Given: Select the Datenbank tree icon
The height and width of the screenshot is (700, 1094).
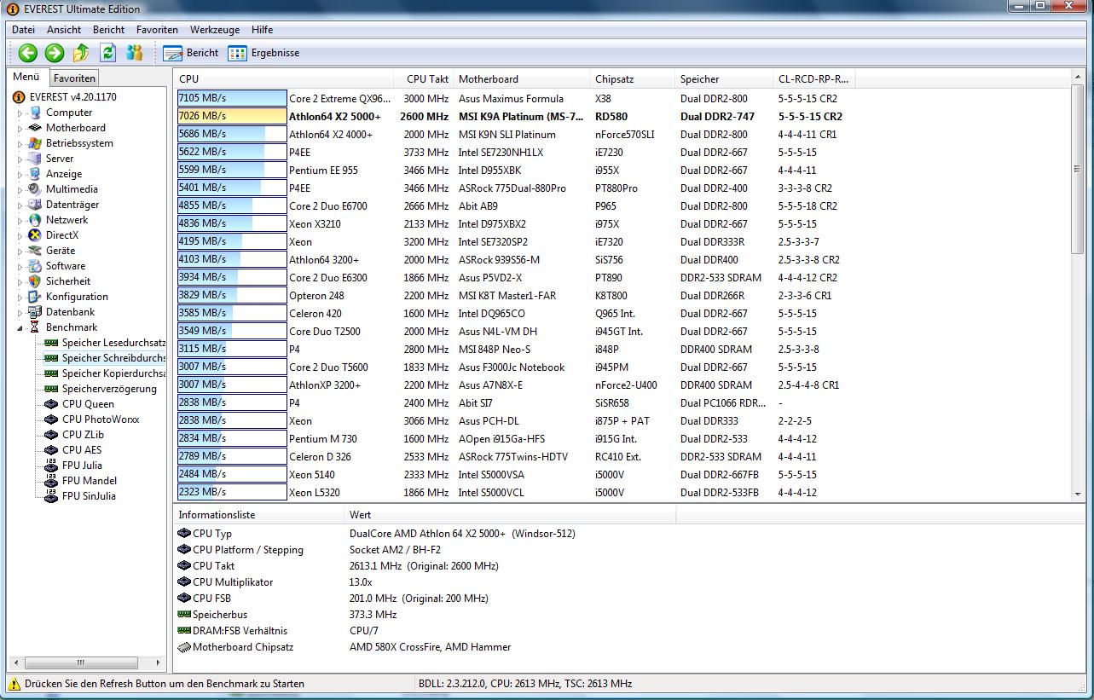Looking at the screenshot, I should click(x=35, y=312).
